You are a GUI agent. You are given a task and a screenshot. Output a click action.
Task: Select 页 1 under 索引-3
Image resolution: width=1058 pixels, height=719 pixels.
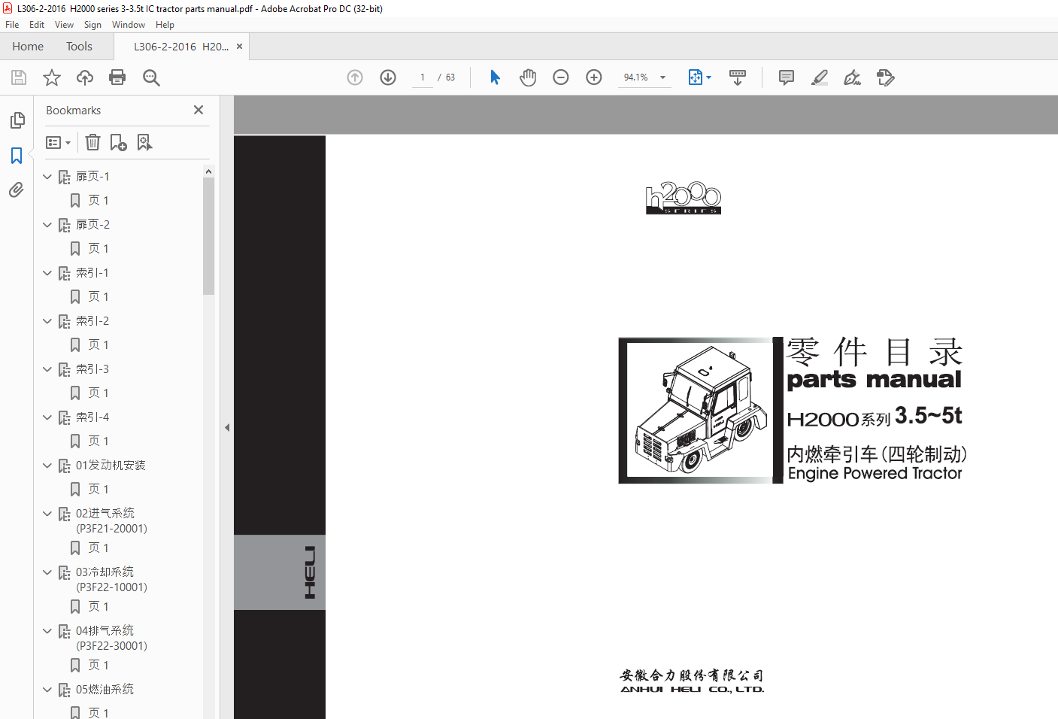98,393
